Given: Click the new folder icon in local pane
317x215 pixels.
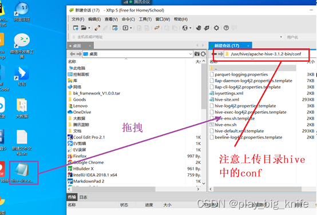Looking at the screenshot, I should click(x=197, y=54).
